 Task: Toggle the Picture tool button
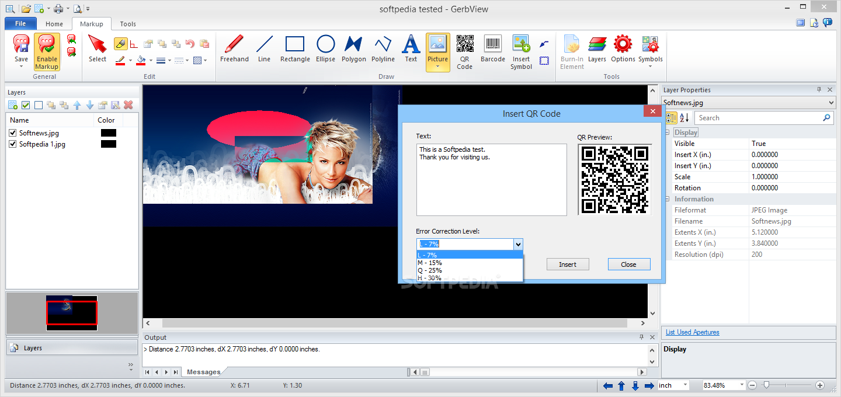(437, 51)
